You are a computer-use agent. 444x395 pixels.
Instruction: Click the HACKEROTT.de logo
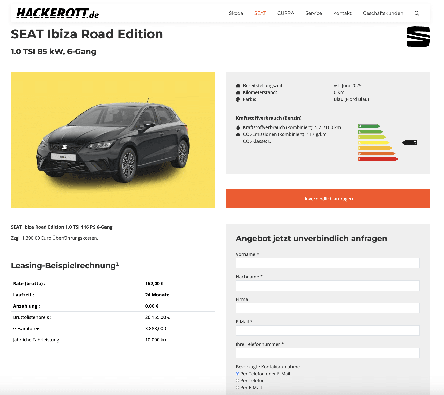coord(57,13)
